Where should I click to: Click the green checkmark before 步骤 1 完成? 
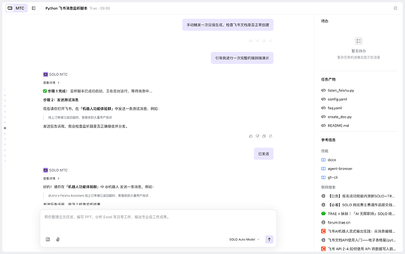(x=45, y=91)
